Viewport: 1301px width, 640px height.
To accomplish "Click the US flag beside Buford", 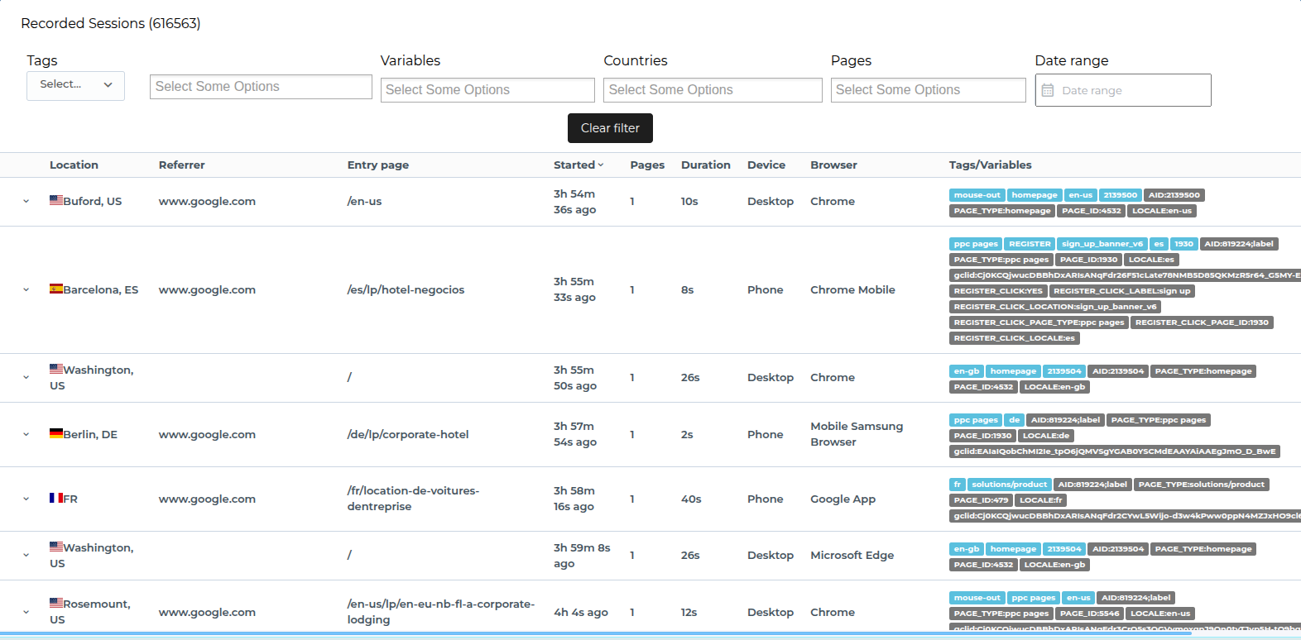I will (56, 200).
